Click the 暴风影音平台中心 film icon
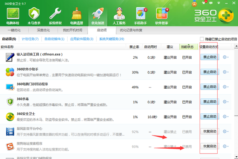The width and height of the screenshot is (238, 159). [x=10, y=131]
